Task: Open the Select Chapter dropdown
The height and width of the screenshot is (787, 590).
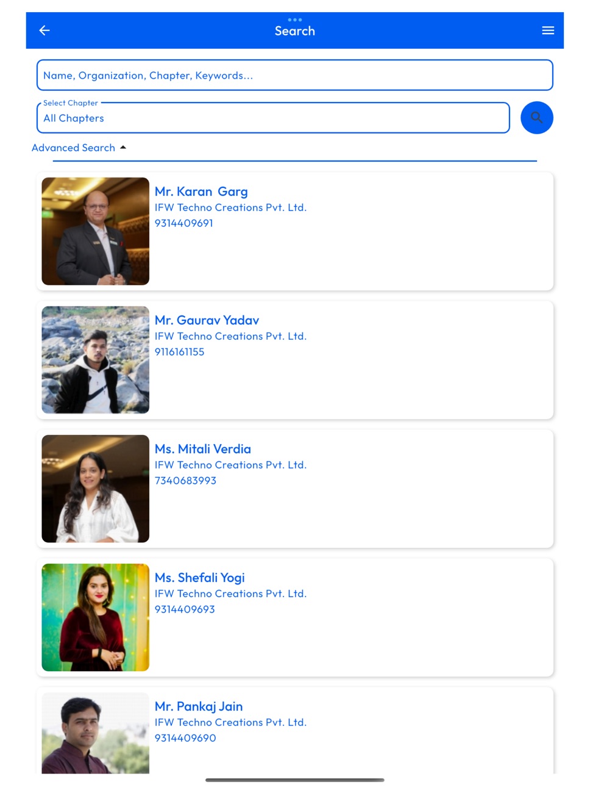Action: [273, 118]
